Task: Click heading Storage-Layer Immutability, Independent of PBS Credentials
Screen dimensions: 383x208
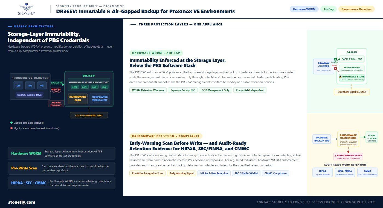Action: point(48,37)
